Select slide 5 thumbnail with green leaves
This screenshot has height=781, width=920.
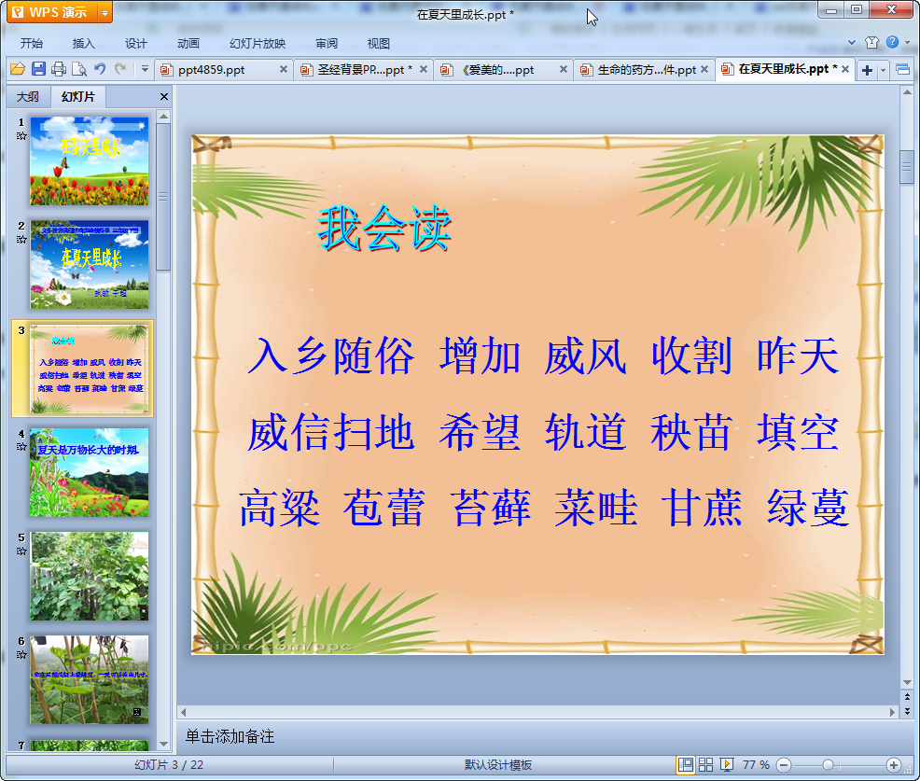click(x=90, y=577)
